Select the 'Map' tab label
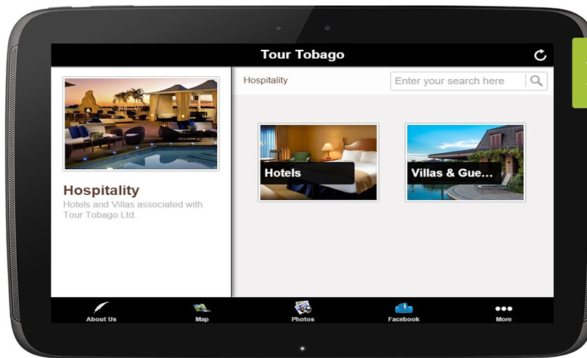The image size is (587, 358). pyautogui.click(x=202, y=319)
